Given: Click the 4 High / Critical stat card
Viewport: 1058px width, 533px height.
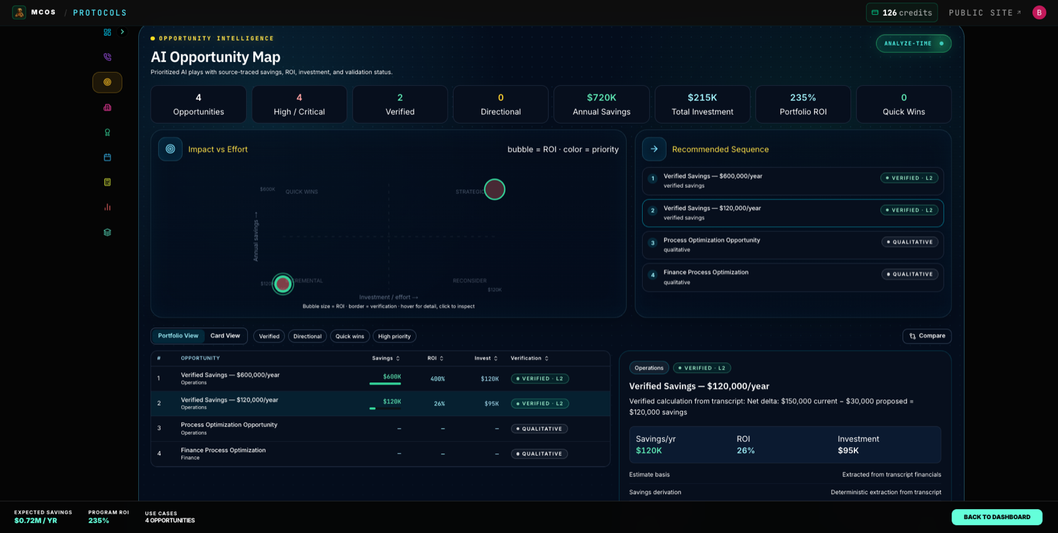Looking at the screenshot, I should 299,104.
